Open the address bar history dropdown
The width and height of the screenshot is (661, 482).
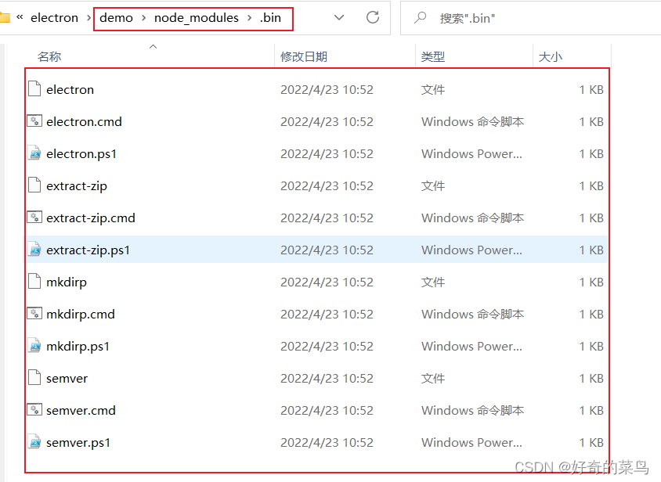[339, 18]
